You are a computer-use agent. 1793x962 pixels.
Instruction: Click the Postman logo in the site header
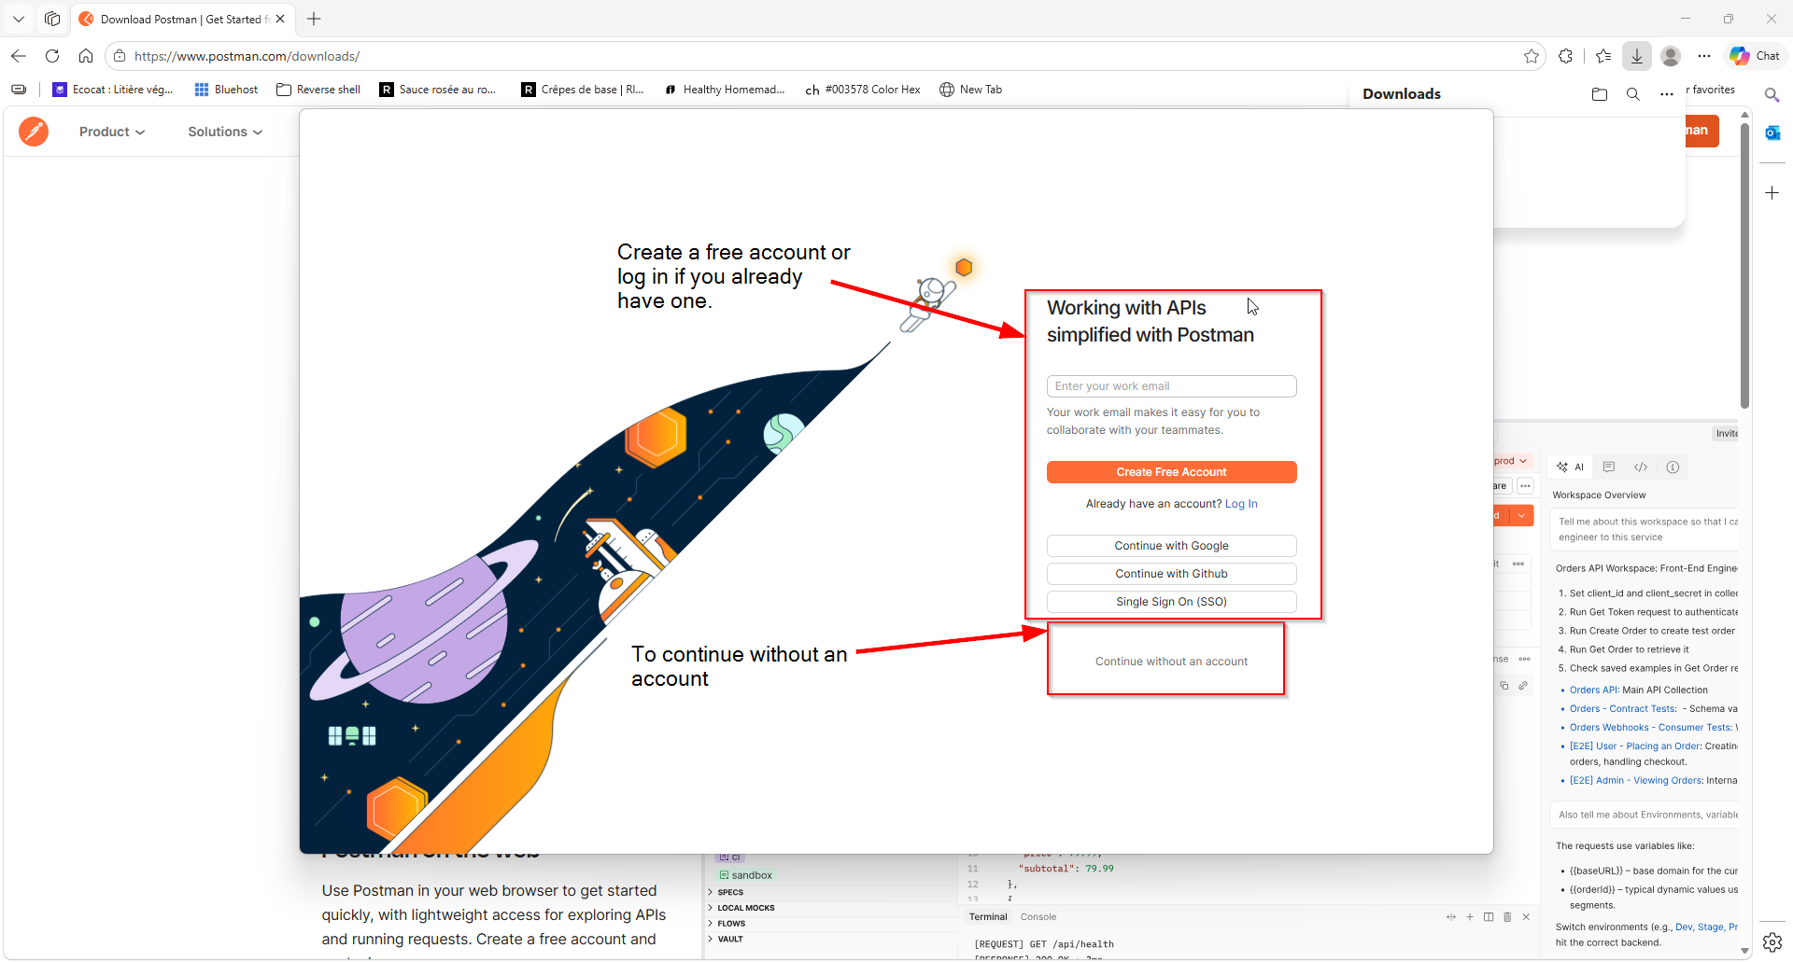click(x=34, y=132)
